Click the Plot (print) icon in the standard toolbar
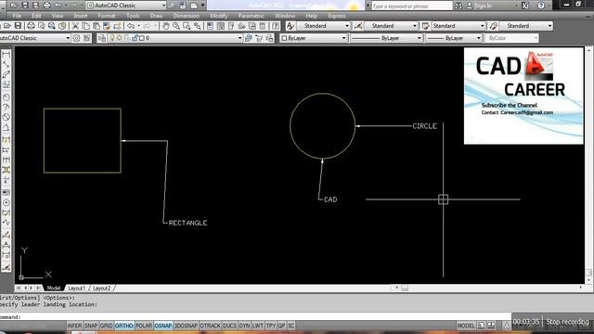 [31, 26]
